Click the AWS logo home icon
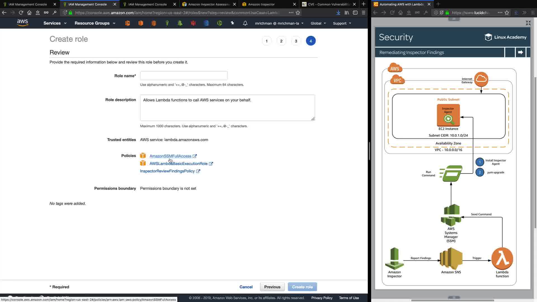 [22, 23]
